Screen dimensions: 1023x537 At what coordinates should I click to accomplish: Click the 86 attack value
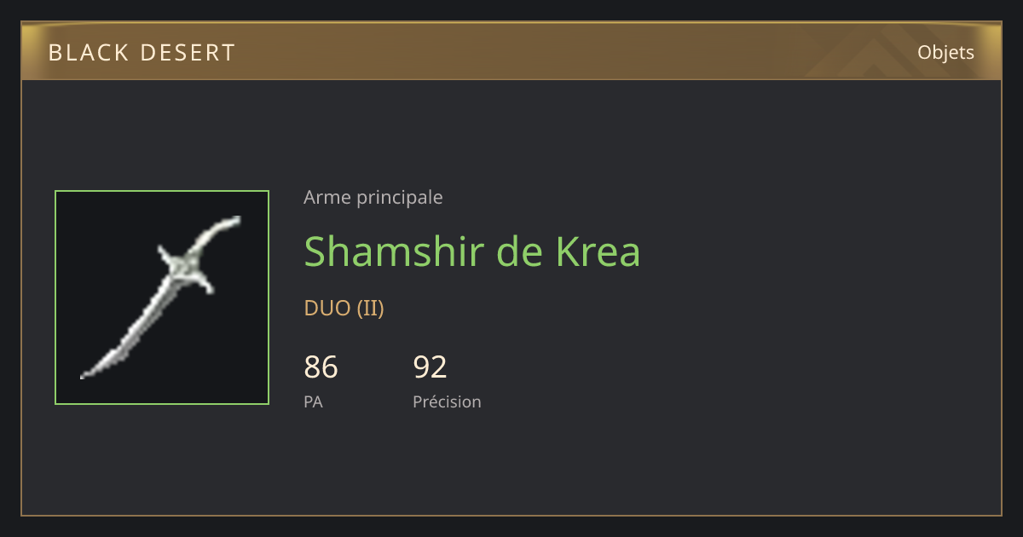[x=321, y=367]
